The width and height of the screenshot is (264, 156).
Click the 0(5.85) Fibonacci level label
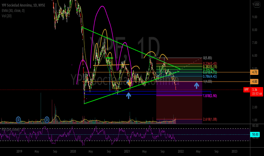(207, 58)
